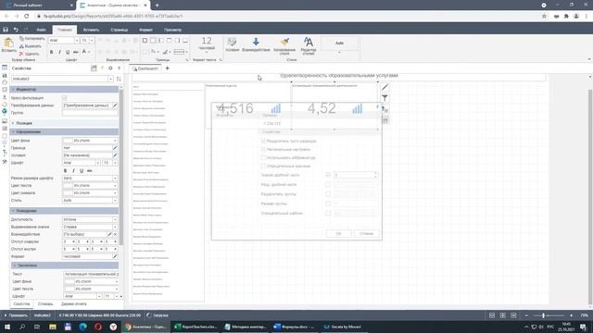
Task: Click the sort icon next to indicator2 combo
Action: pyautogui.click(x=119, y=79)
